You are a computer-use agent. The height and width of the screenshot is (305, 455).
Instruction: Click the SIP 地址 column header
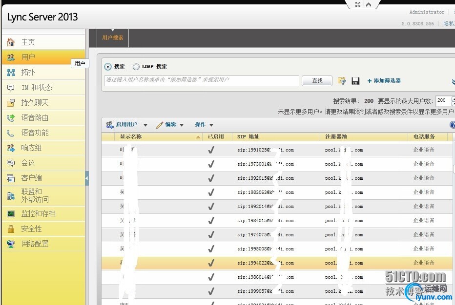click(x=276, y=137)
